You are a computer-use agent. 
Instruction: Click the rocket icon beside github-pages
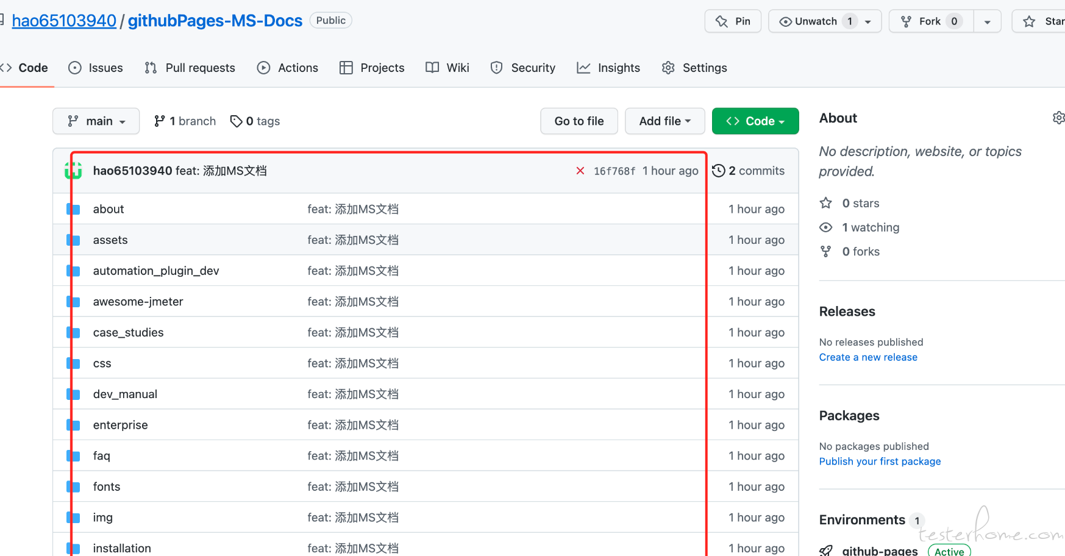coord(826,551)
